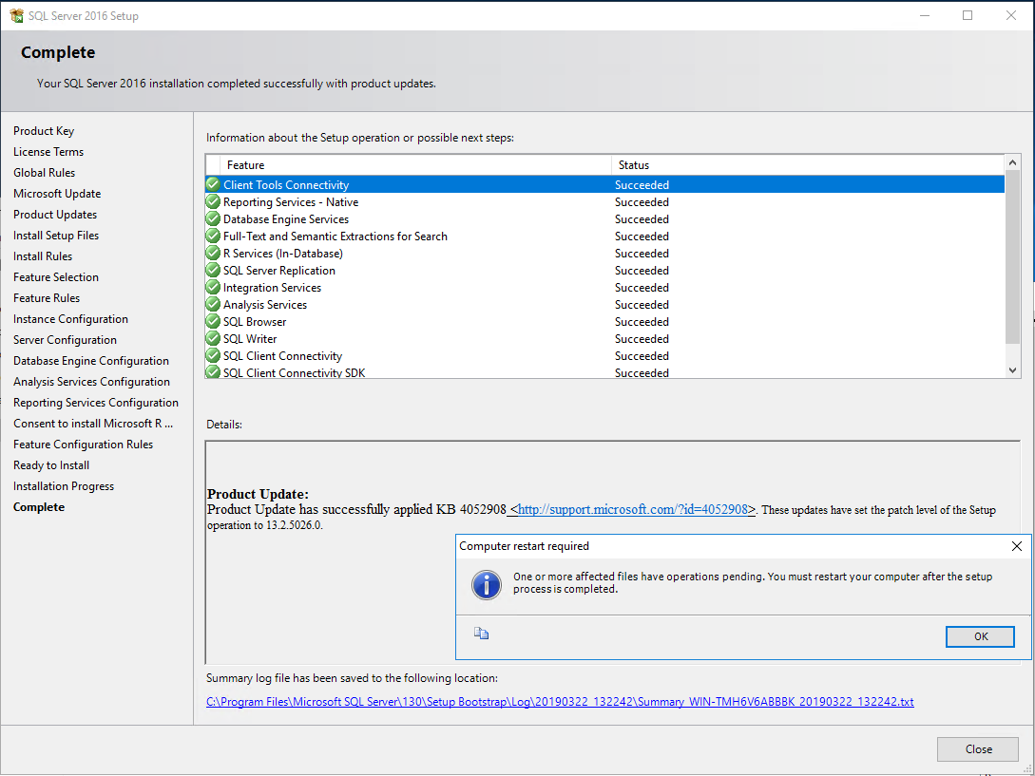Click green check icon beside Client Tools Connectivity

(213, 184)
